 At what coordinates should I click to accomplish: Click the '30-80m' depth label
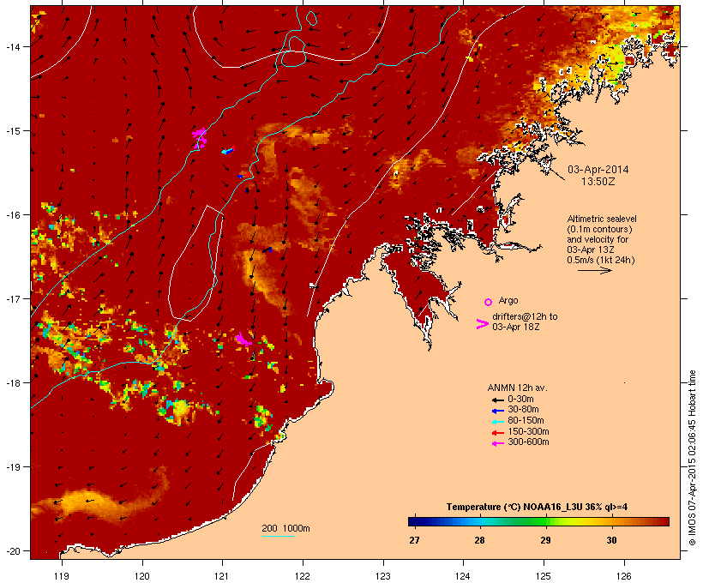pos(523,410)
